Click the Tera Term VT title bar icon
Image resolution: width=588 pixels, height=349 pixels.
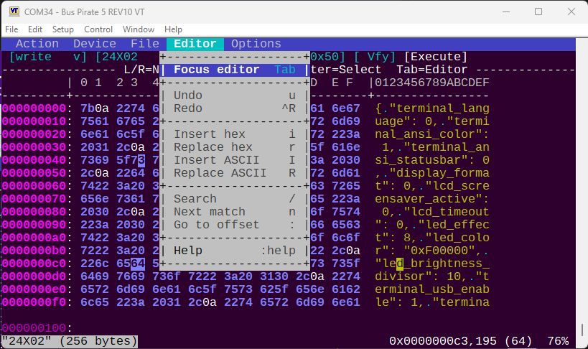coord(14,11)
